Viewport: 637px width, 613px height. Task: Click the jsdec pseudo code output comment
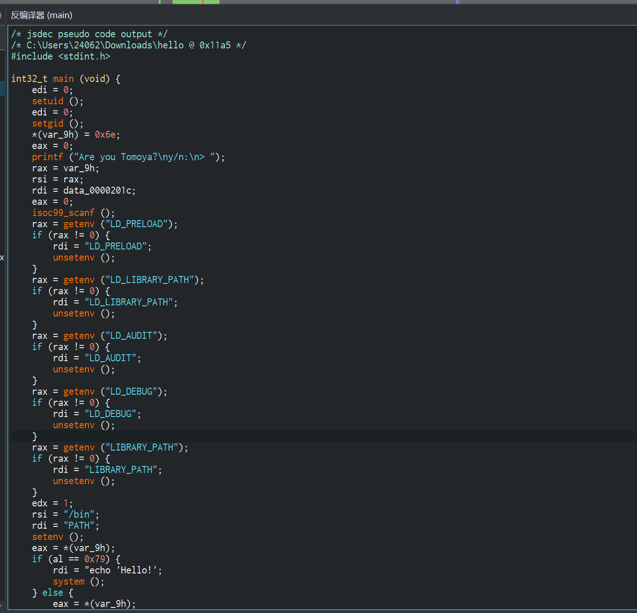coord(90,34)
